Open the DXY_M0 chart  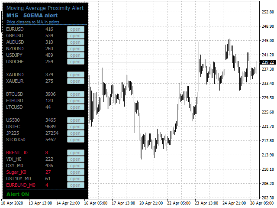click(x=76, y=166)
